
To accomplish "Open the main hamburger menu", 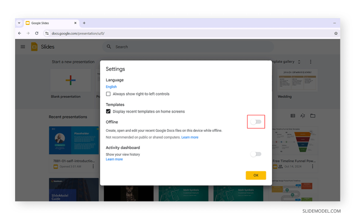I will pos(22,47).
